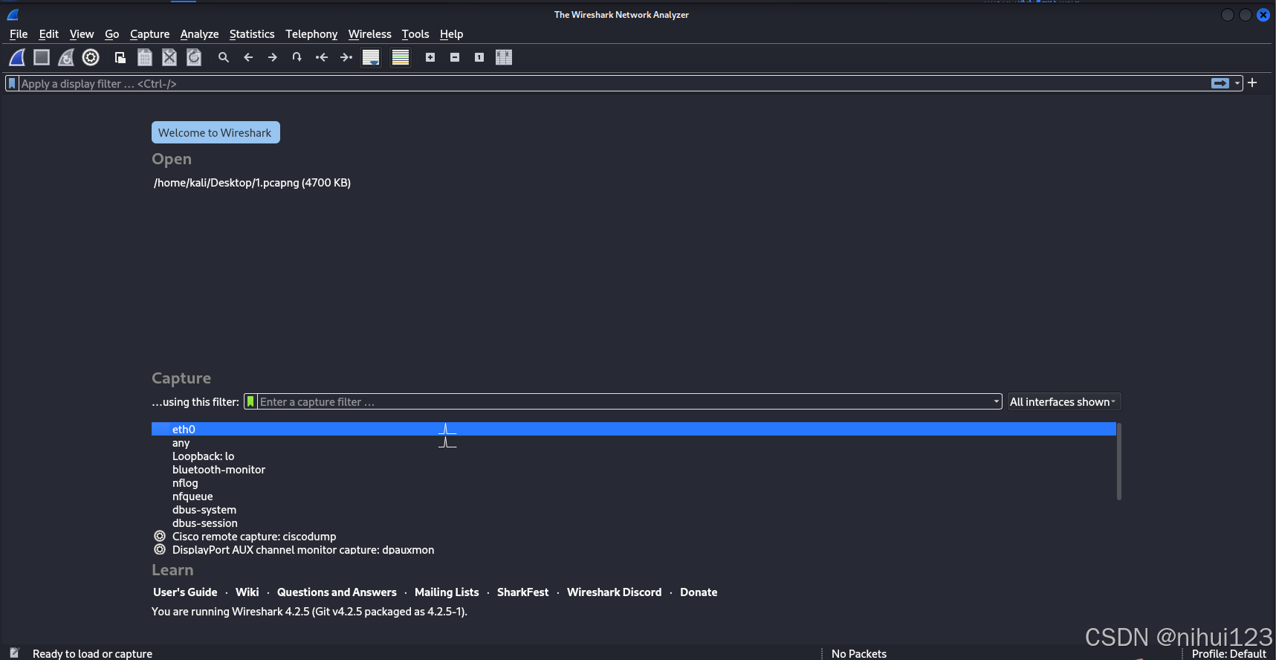Open the Telephony menu
This screenshot has height=660, width=1276.
click(311, 34)
